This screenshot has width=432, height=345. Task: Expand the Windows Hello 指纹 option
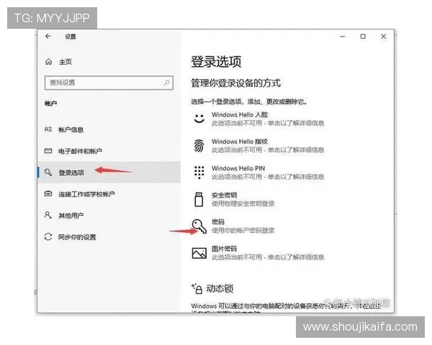coord(258,145)
